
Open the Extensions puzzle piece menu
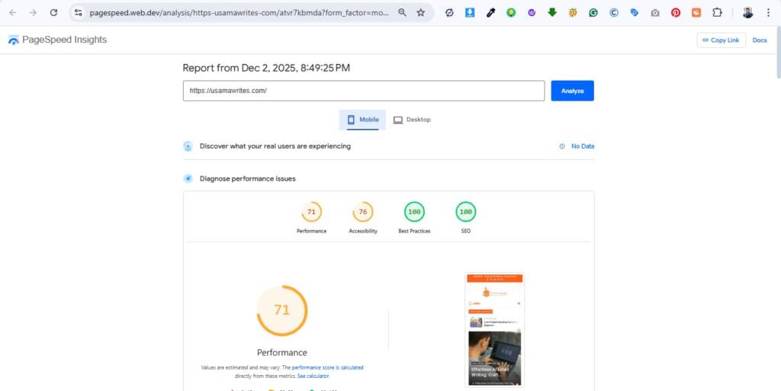717,13
